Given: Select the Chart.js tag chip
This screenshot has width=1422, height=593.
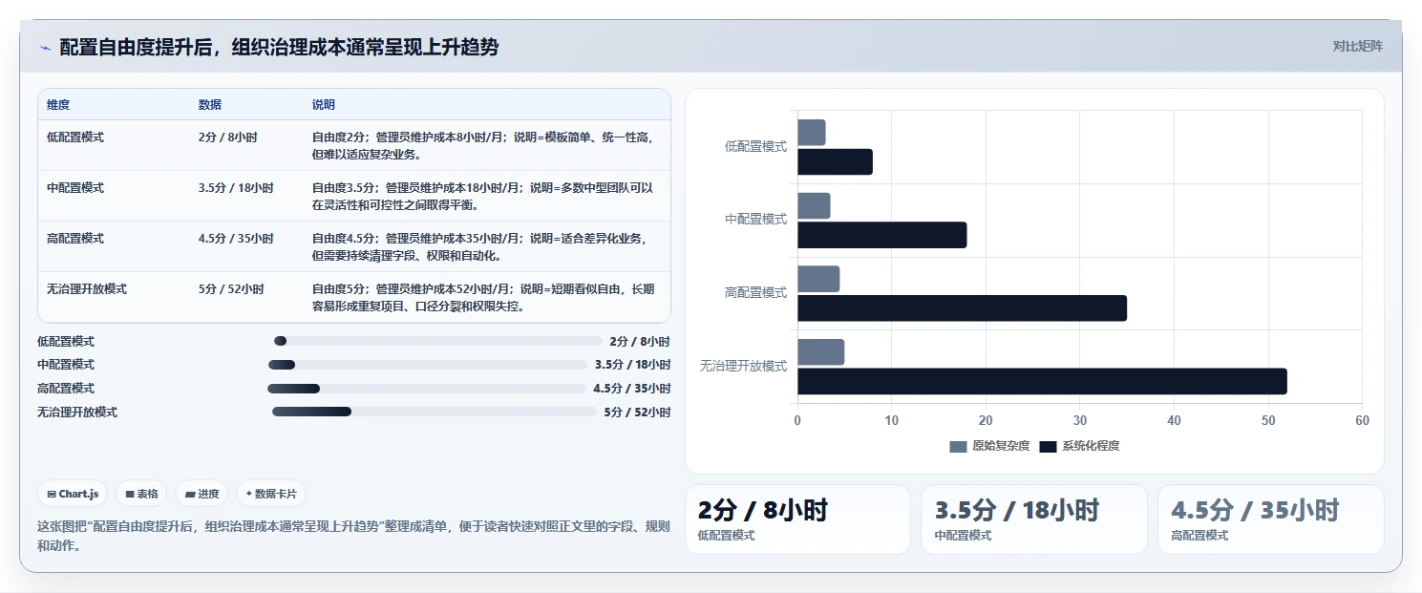Looking at the screenshot, I should (74, 494).
